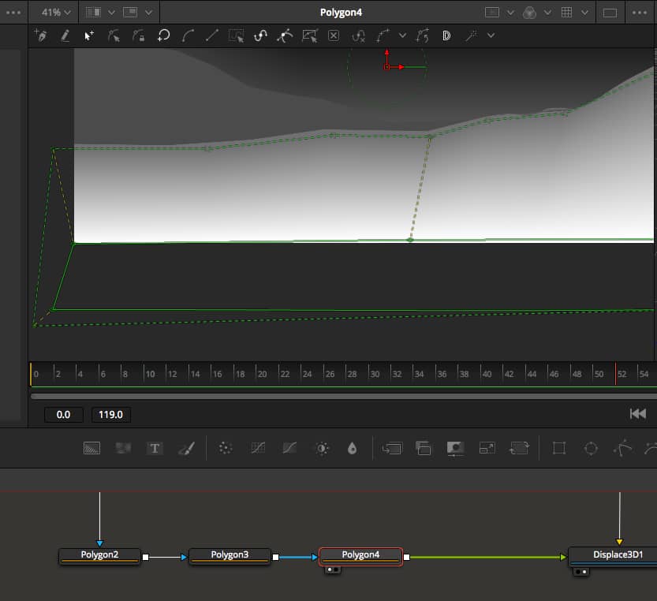Add a Fast Noise node from toolbar
This screenshot has width=657, height=601.
pyautogui.click(x=123, y=448)
